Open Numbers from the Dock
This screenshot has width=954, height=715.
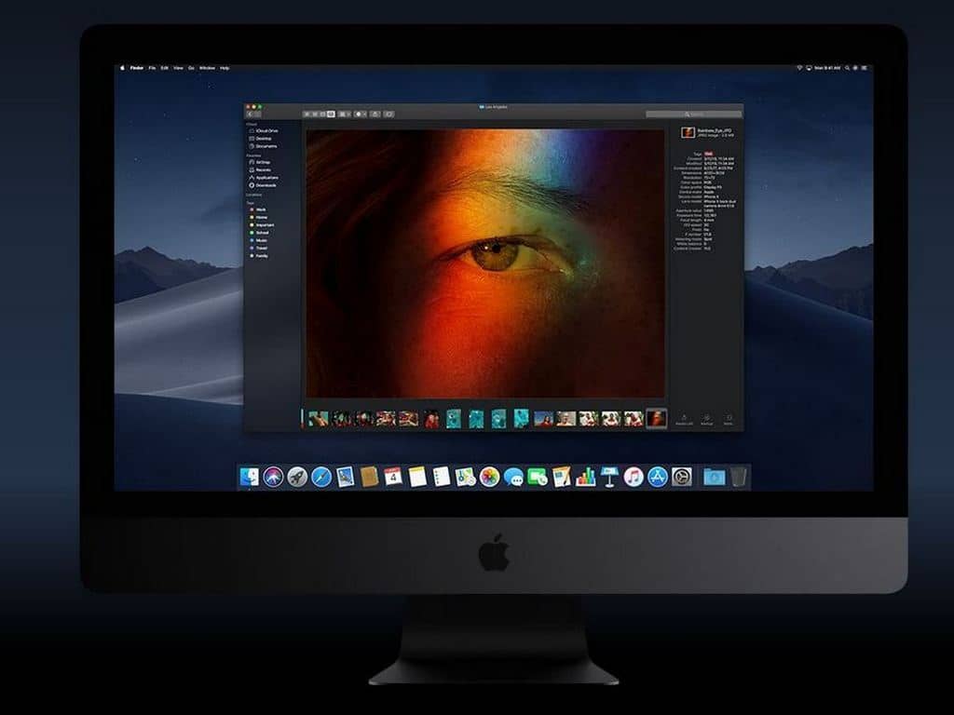585,478
